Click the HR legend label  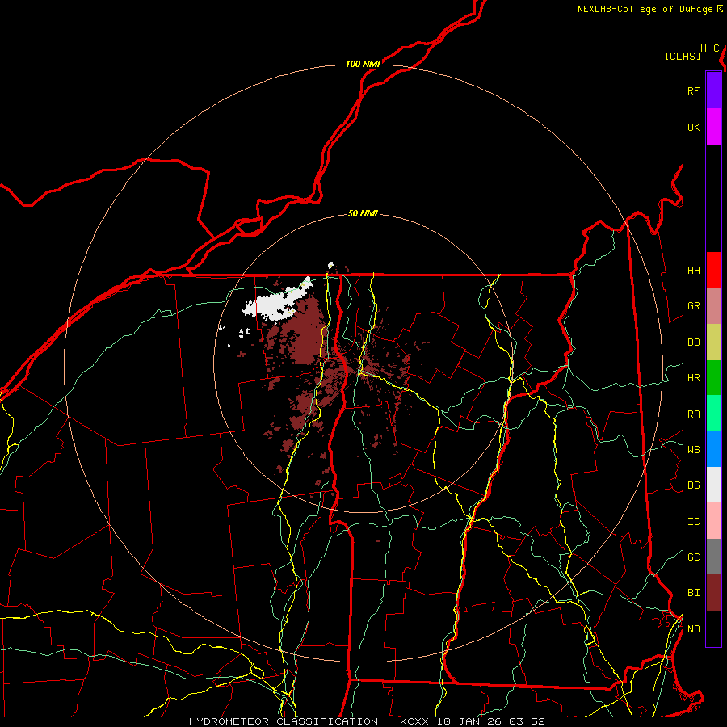pos(693,378)
